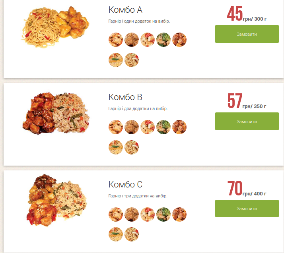This screenshot has width=284, height=253.
Task: Select broccoli dish icon under Комбо A
Action: click(163, 40)
